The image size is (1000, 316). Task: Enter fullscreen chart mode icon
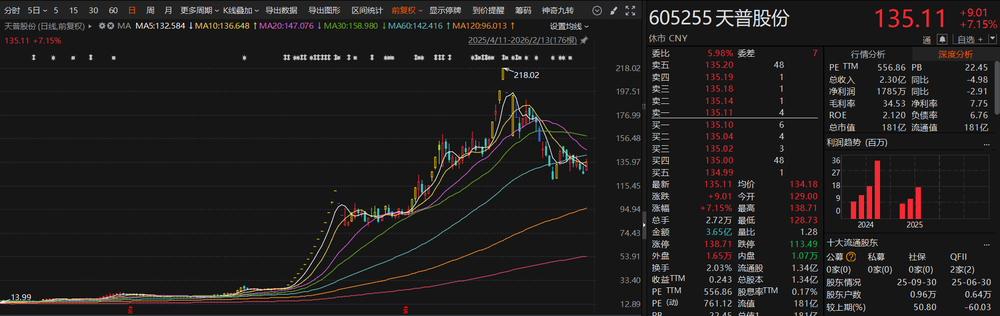point(630,11)
